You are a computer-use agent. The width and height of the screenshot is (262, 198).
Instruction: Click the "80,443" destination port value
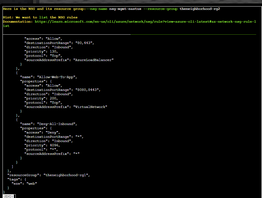(84, 43)
